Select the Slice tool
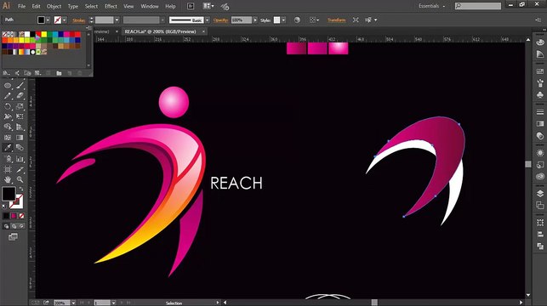The width and height of the screenshot is (547, 306). click(20, 169)
